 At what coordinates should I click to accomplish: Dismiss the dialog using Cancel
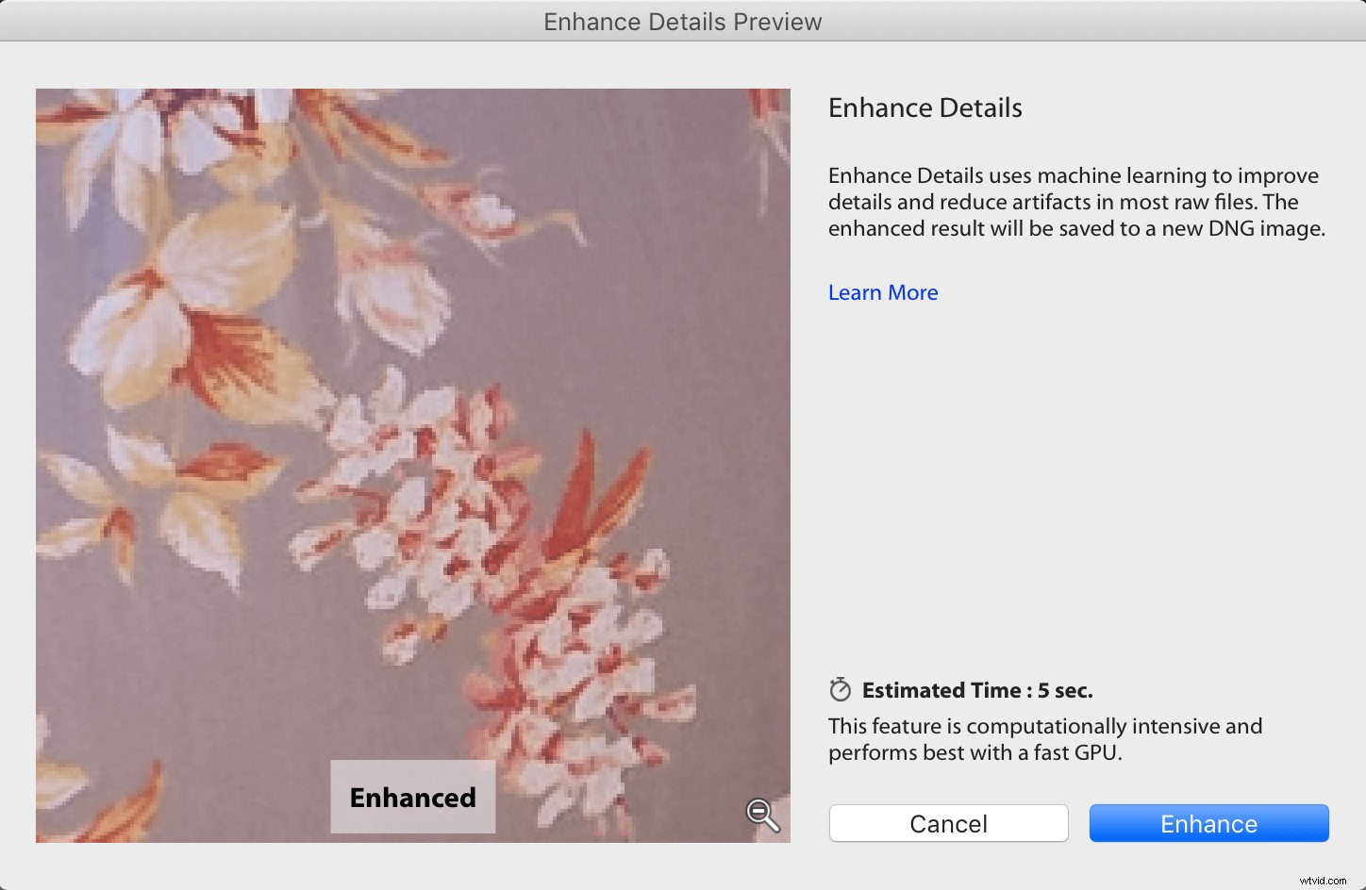pos(947,822)
